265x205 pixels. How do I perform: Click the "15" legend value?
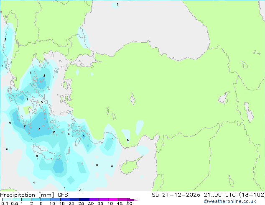pyautogui.click(x=62, y=203)
